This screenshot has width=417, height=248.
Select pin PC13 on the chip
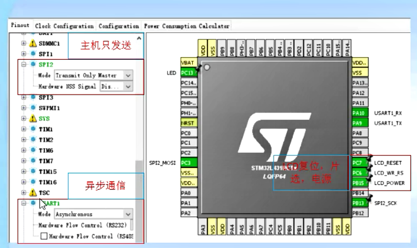[x=189, y=73]
